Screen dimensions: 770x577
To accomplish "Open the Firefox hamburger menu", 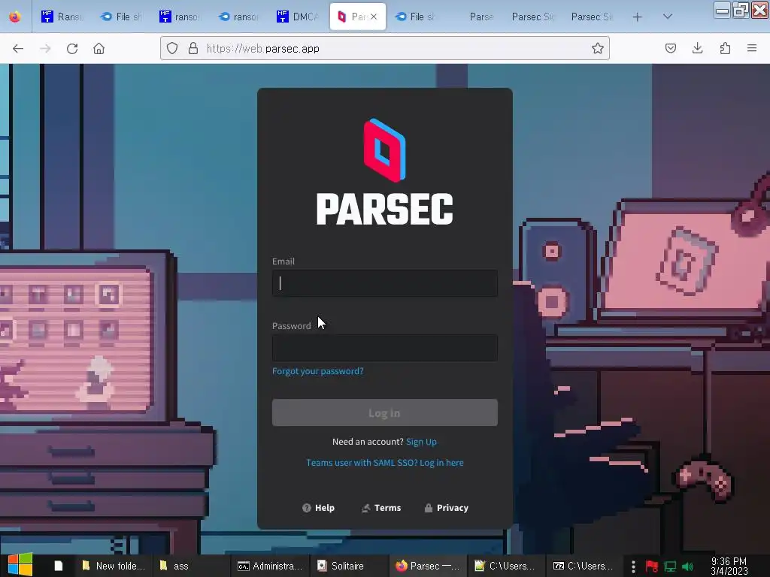I will point(752,48).
